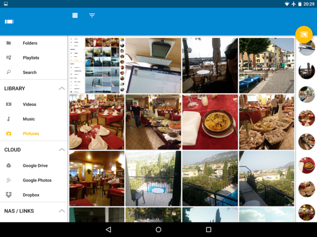Click the LIBRARY heading text
The image size is (317, 237).
15,89
